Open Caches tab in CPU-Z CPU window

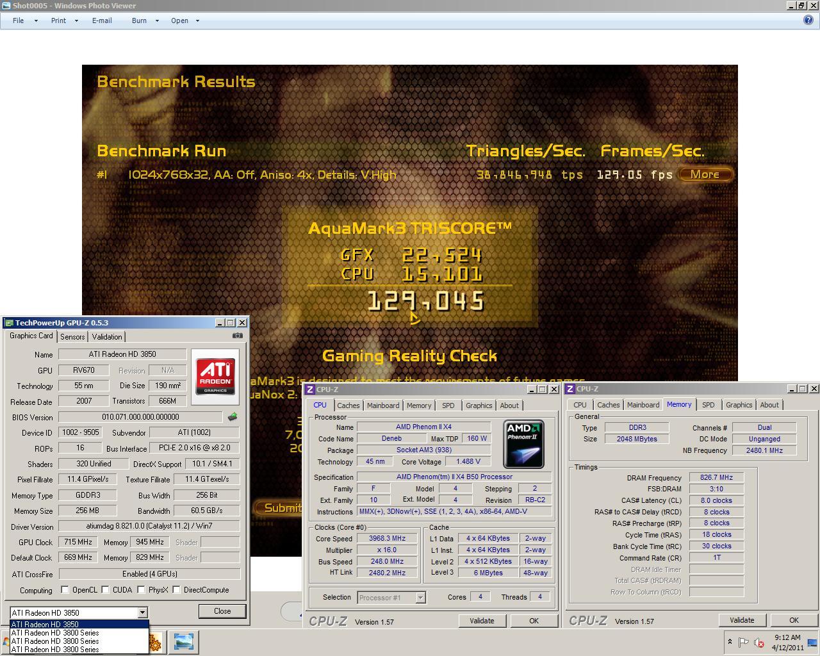(x=348, y=406)
